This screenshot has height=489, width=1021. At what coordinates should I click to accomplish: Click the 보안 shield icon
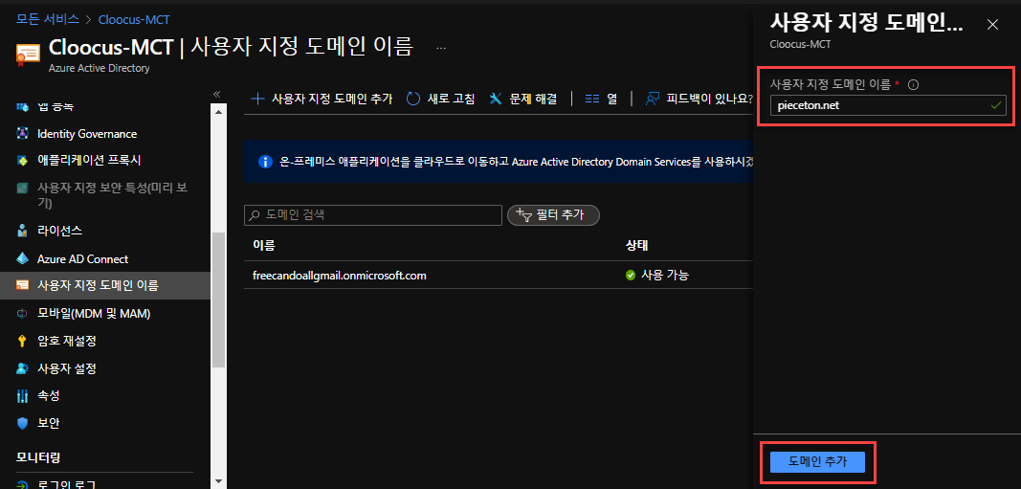[23, 423]
